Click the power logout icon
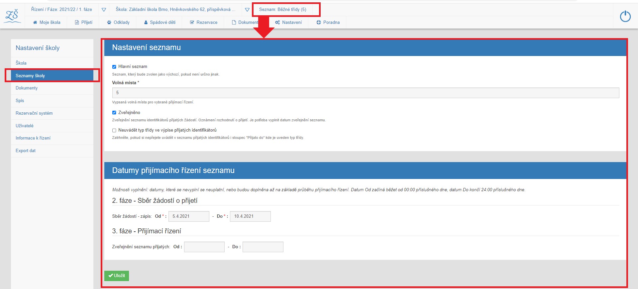The width and height of the screenshot is (638, 289). point(625,16)
